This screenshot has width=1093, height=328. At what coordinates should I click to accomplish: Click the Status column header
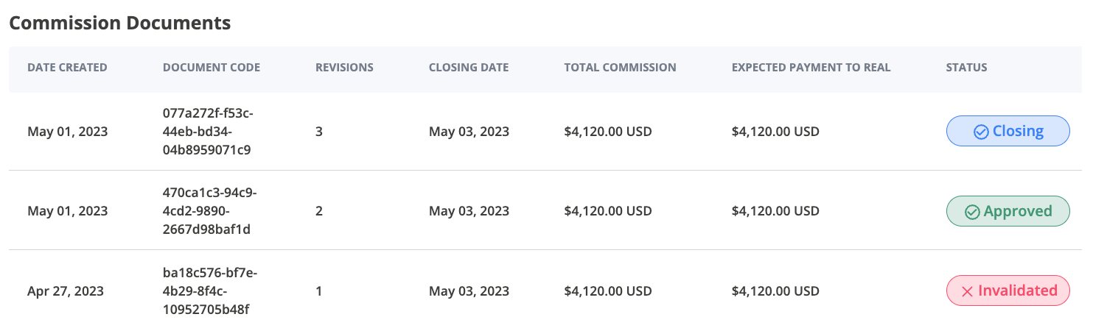(x=966, y=68)
